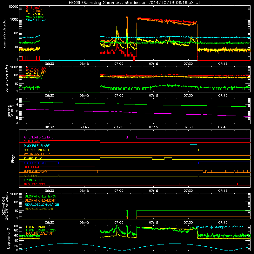
Task: Click the 0.1-0.3 MeV legend label
Action: tap(36, 68)
